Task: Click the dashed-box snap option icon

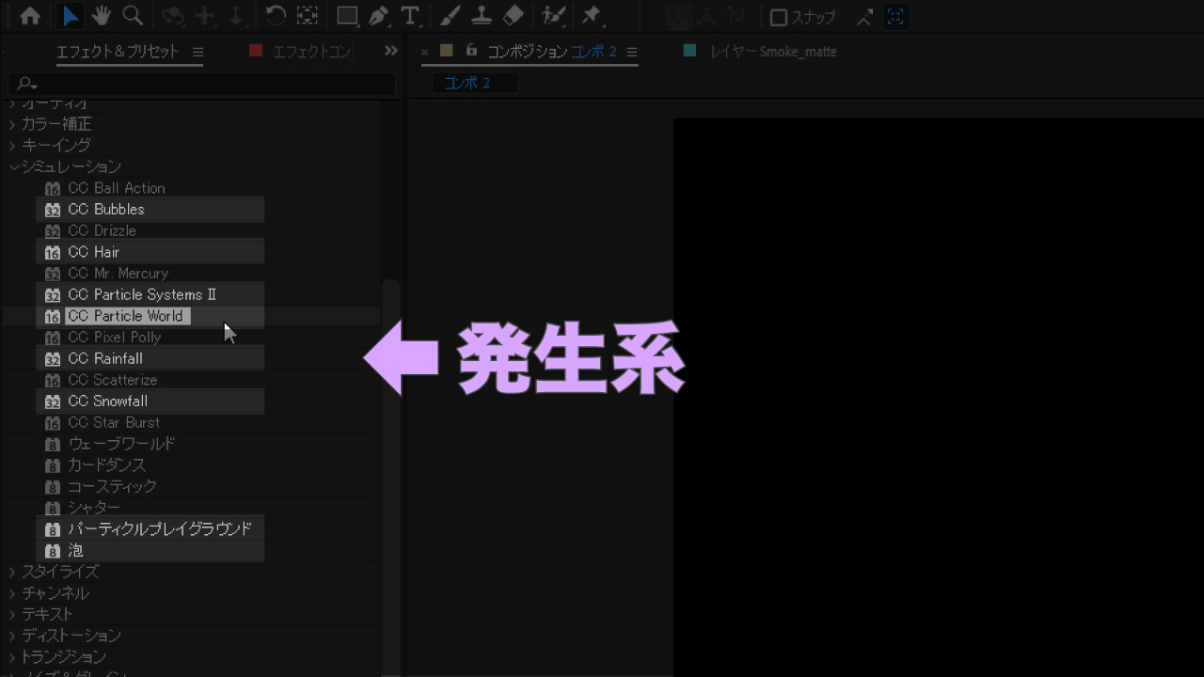Action: (x=895, y=17)
